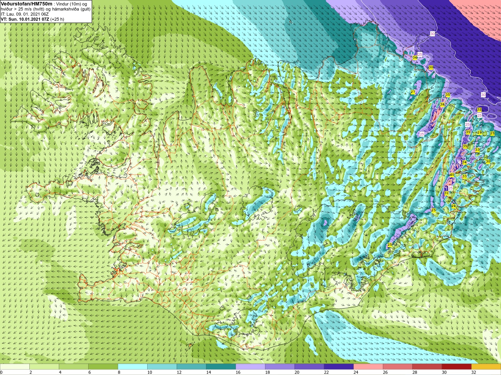Click the legend scale number '24'
The image size is (501, 375).
(x=356, y=372)
